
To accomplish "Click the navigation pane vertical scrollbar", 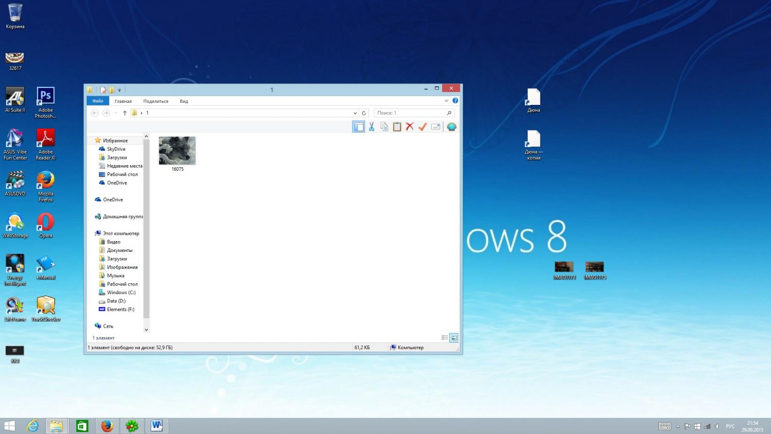I will click(x=146, y=231).
